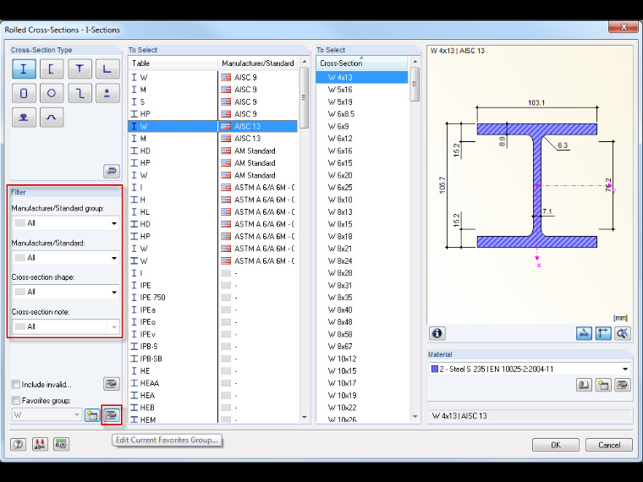This screenshot has height=482, width=643.
Task: Select the channel (C) section type
Action: pyautogui.click(x=52, y=68)
